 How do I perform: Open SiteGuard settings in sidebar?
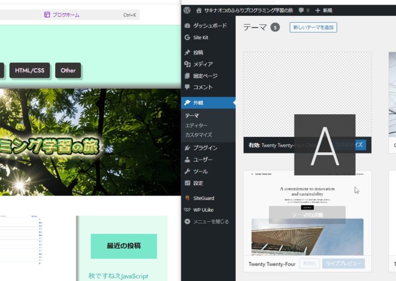pos(203,198)
